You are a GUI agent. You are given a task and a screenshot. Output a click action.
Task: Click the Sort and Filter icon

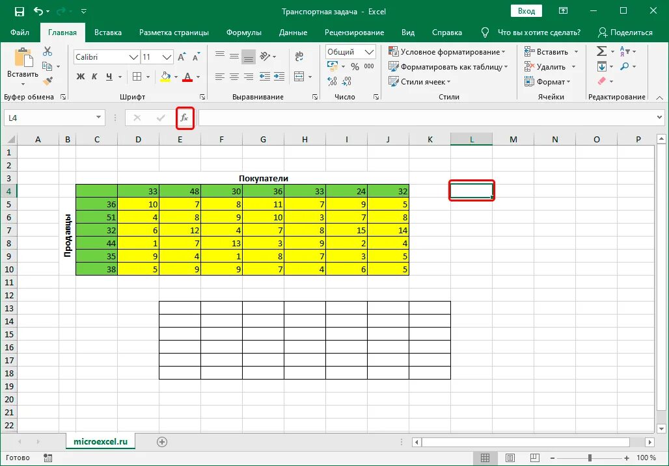pos(625,51)
